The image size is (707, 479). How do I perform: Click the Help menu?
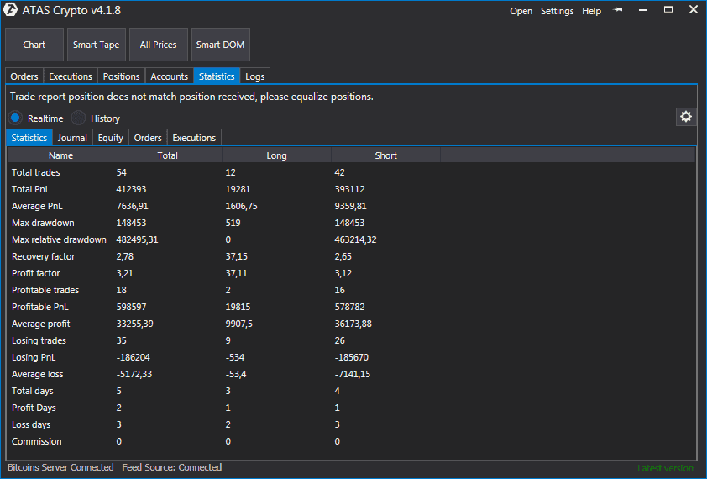pos(591,11)
